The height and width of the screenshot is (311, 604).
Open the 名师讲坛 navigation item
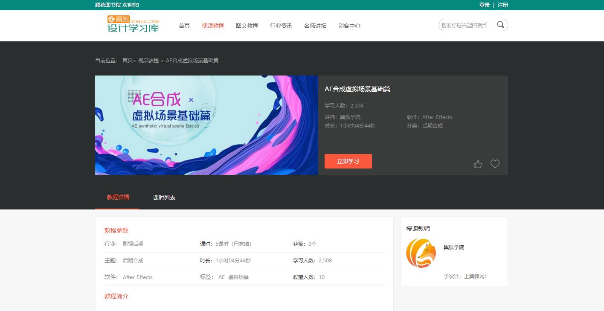coord(315,26)
